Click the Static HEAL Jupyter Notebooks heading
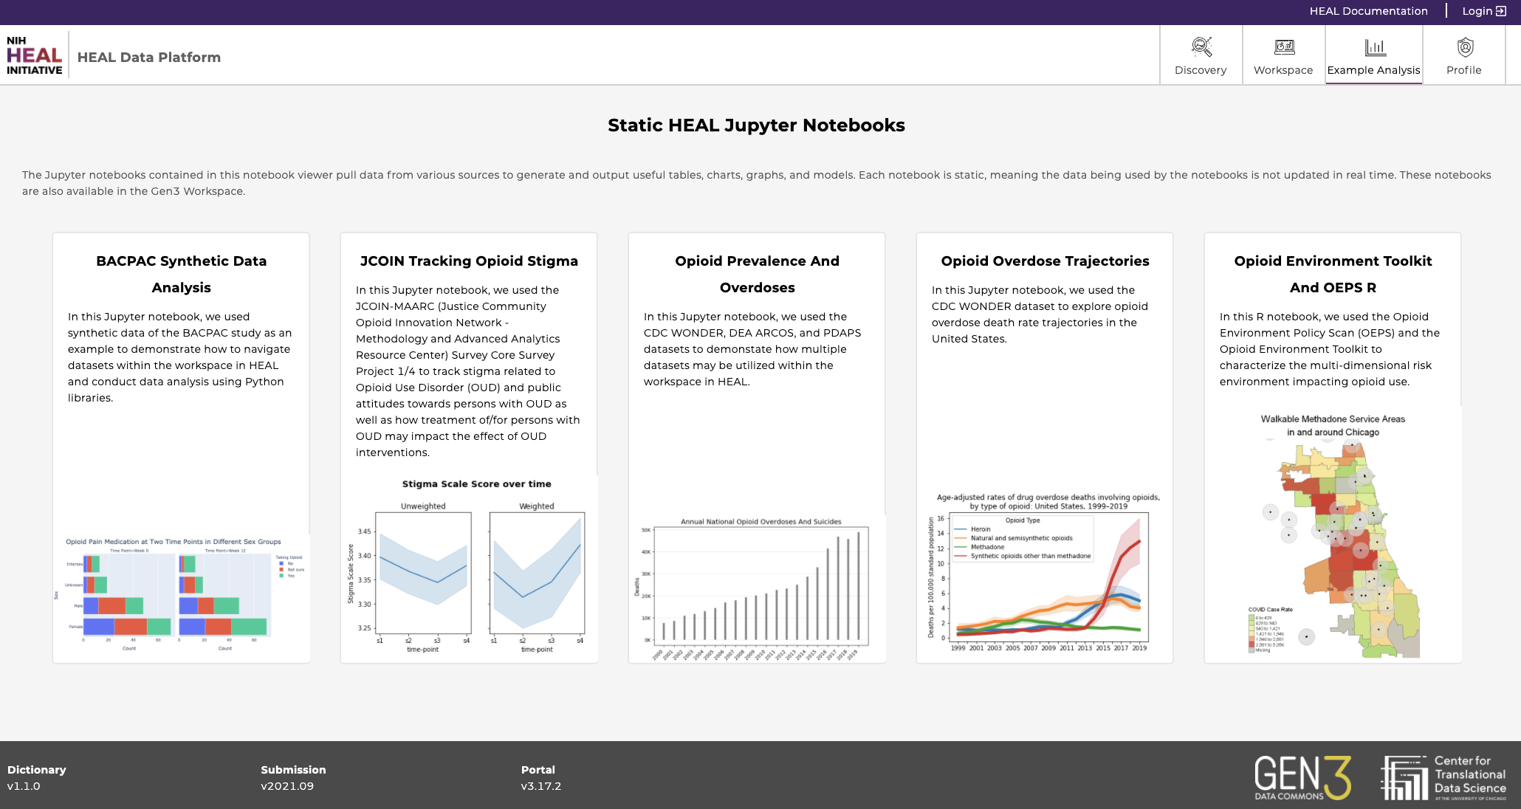Viewport: 1521px width, 809px height. pos(756,125)
